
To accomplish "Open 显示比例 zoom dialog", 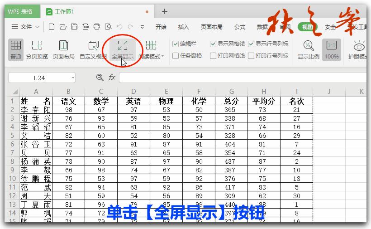I will tap(308, 50).
